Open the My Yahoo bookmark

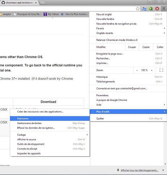click(51, 14)
